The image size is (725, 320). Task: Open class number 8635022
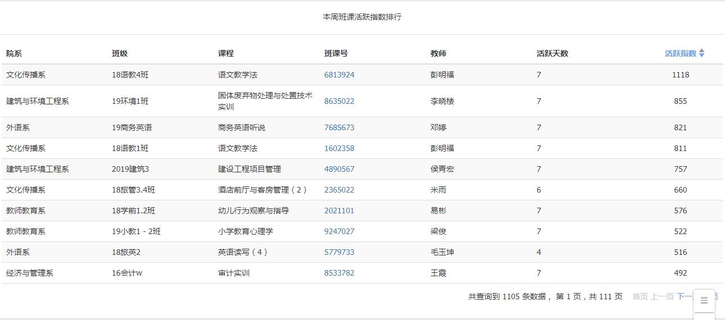click(339, 101)
